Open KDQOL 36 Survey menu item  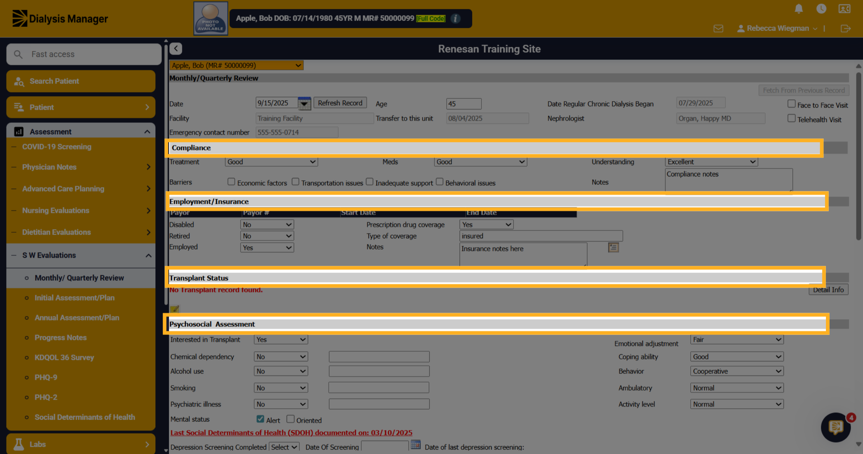(x=64, y=358)
